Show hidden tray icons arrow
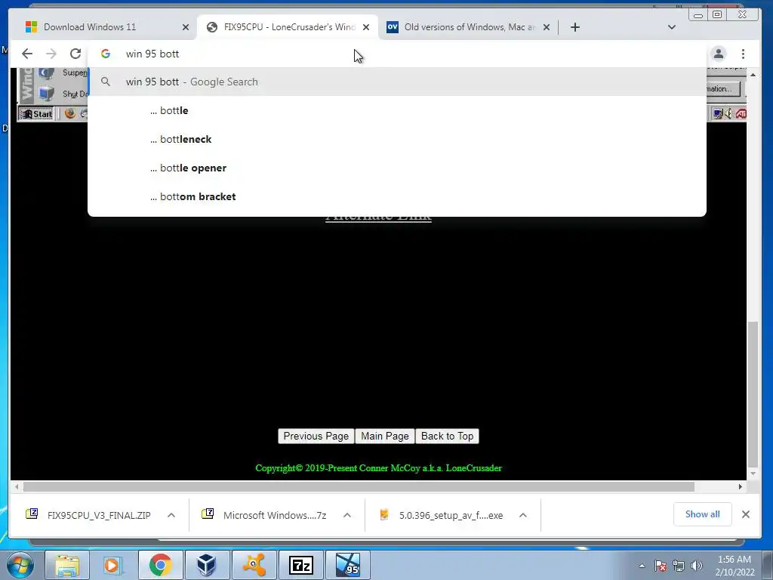The image size is (773, 580). click(642, 566)
